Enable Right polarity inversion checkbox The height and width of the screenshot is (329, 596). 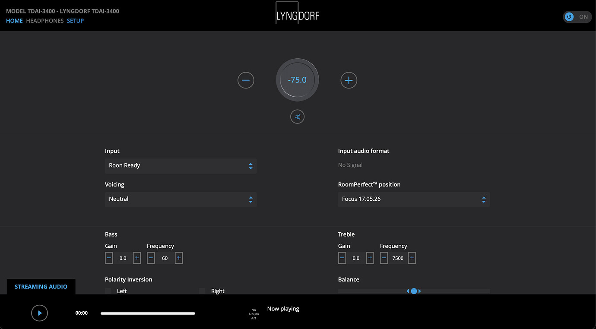[x=202, y=291]
